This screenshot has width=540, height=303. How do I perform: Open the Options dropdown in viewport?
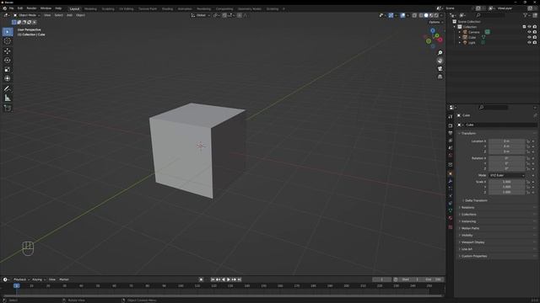coord(435,22)
